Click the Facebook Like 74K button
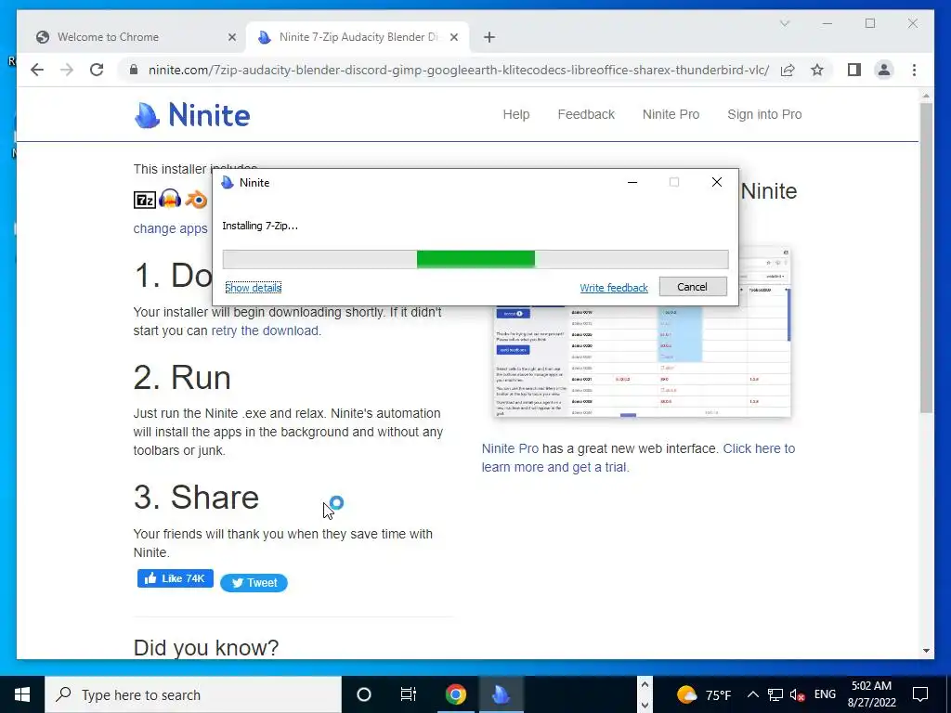Image resolution: width=951 pixels, height=713 pixels. point(175,578)
